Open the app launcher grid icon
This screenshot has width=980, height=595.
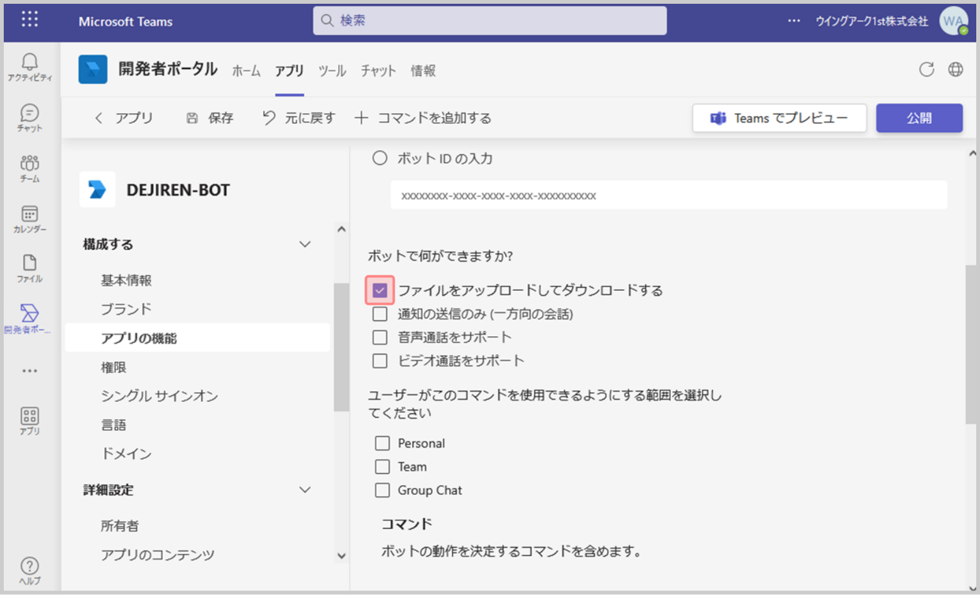coord(30,19)
